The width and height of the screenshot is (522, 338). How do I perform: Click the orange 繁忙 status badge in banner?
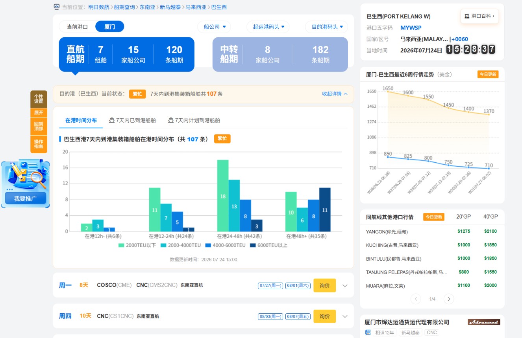(137, 94)
